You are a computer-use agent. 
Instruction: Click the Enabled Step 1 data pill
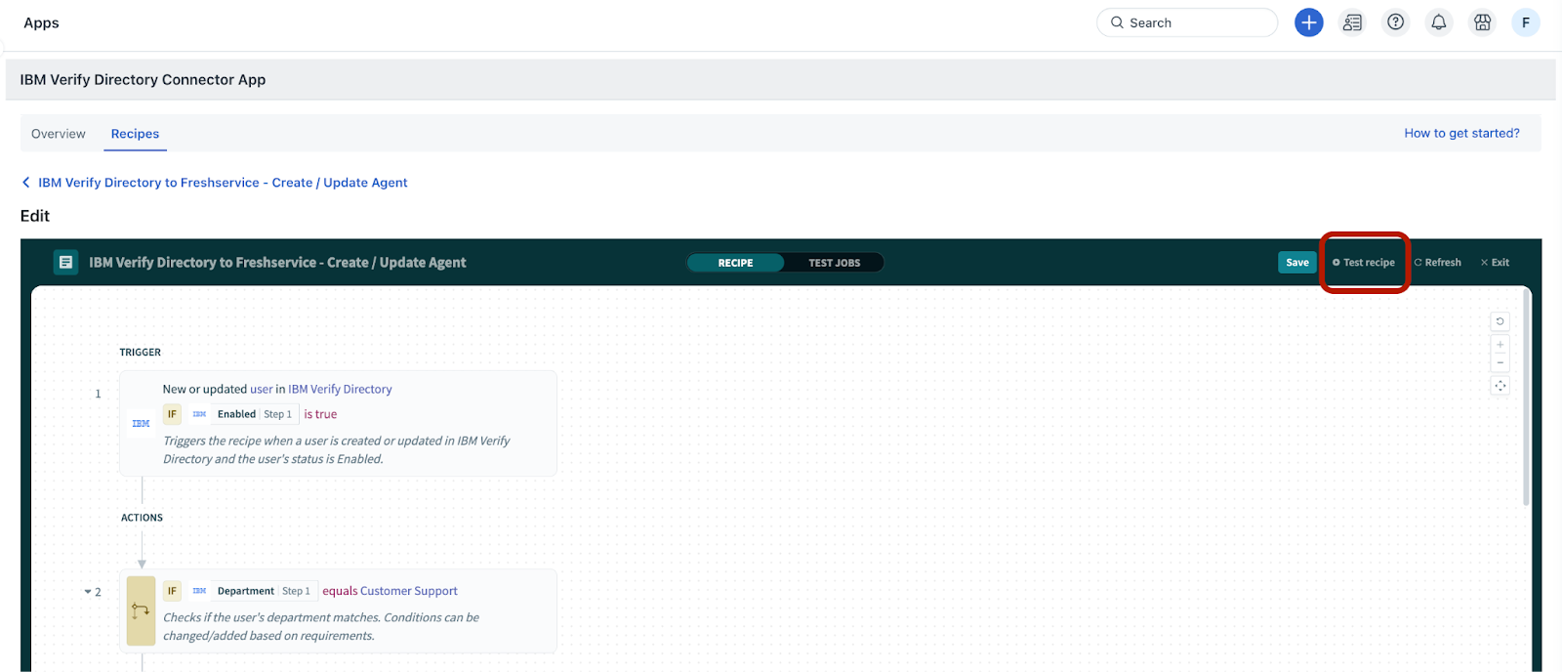tap(244, 414)
